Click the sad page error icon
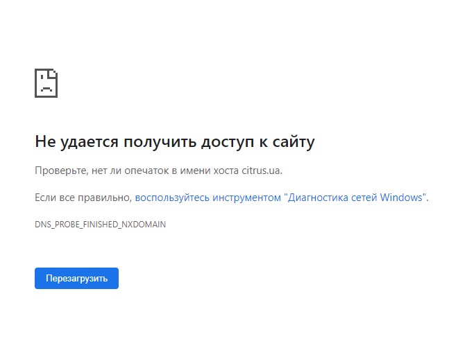 click(46, 83)
